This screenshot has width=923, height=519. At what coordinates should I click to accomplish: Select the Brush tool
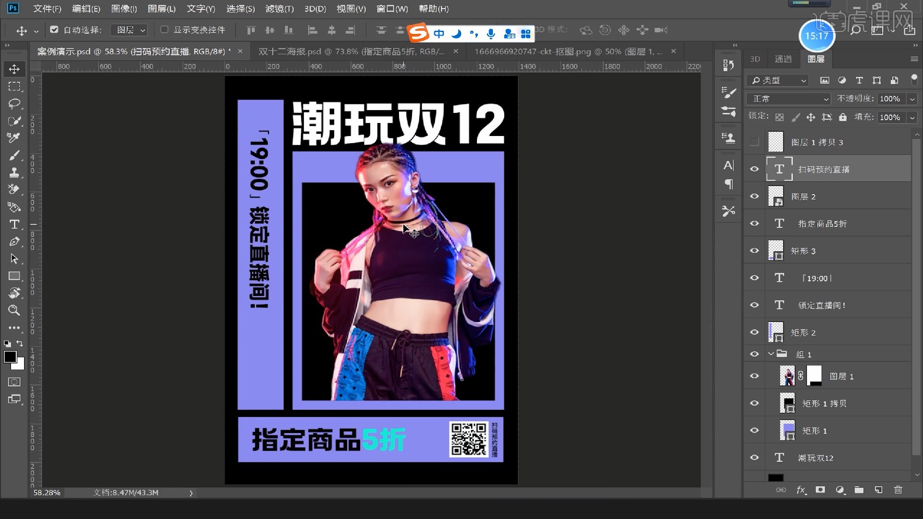point(14,156)
